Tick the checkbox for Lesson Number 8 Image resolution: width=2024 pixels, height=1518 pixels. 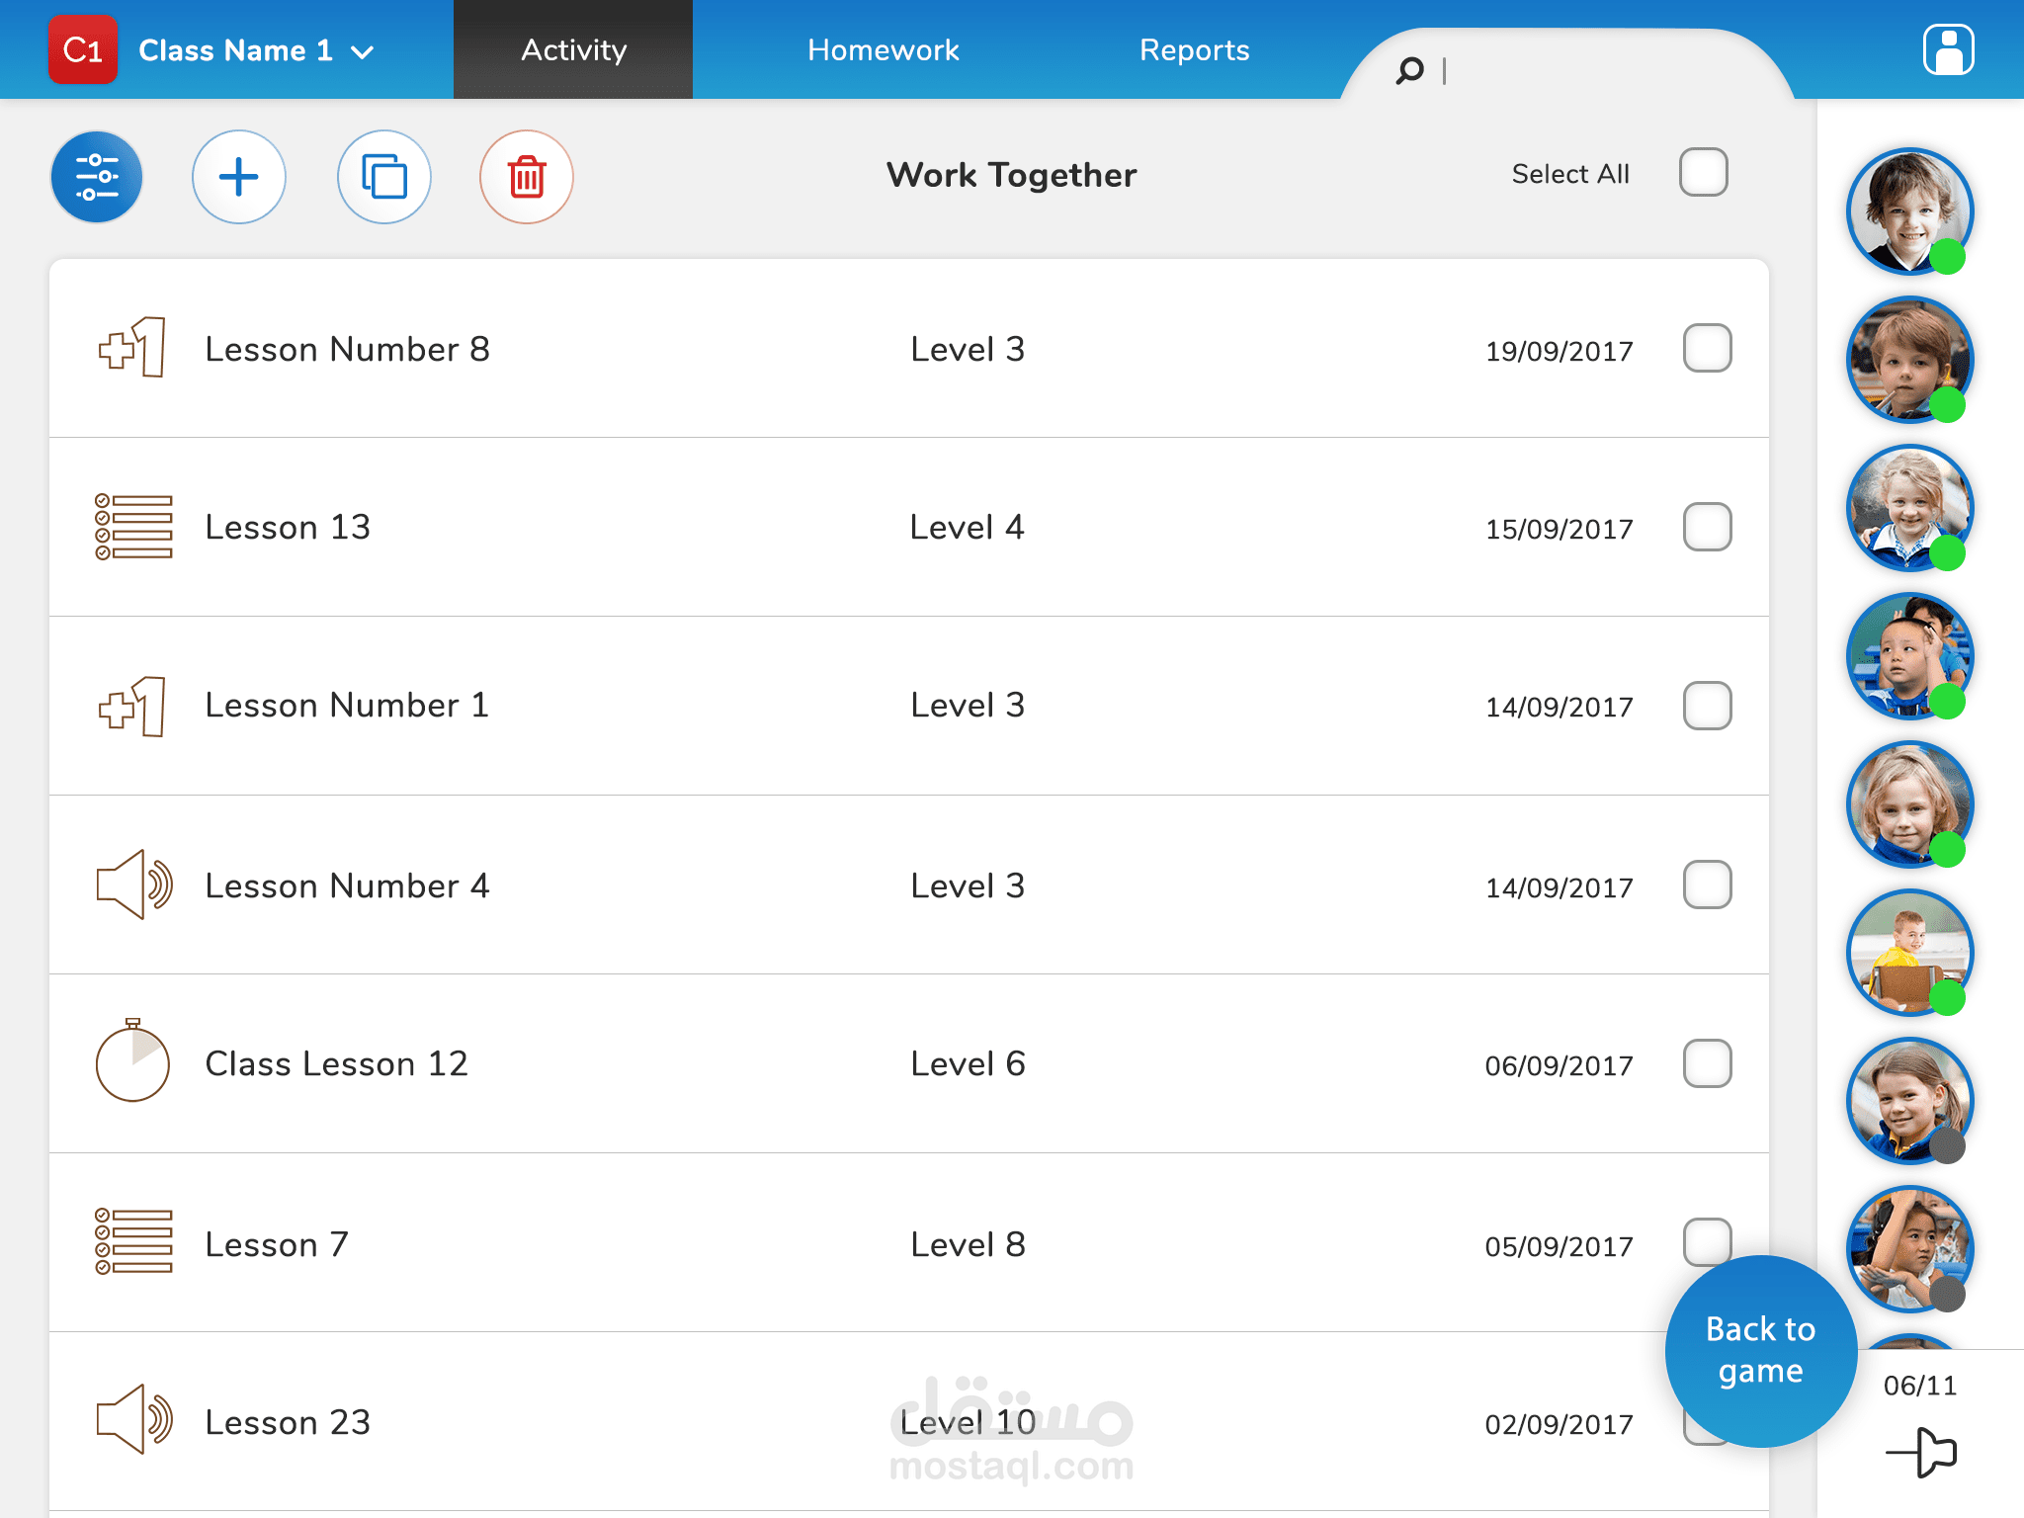pos(1707,349)
